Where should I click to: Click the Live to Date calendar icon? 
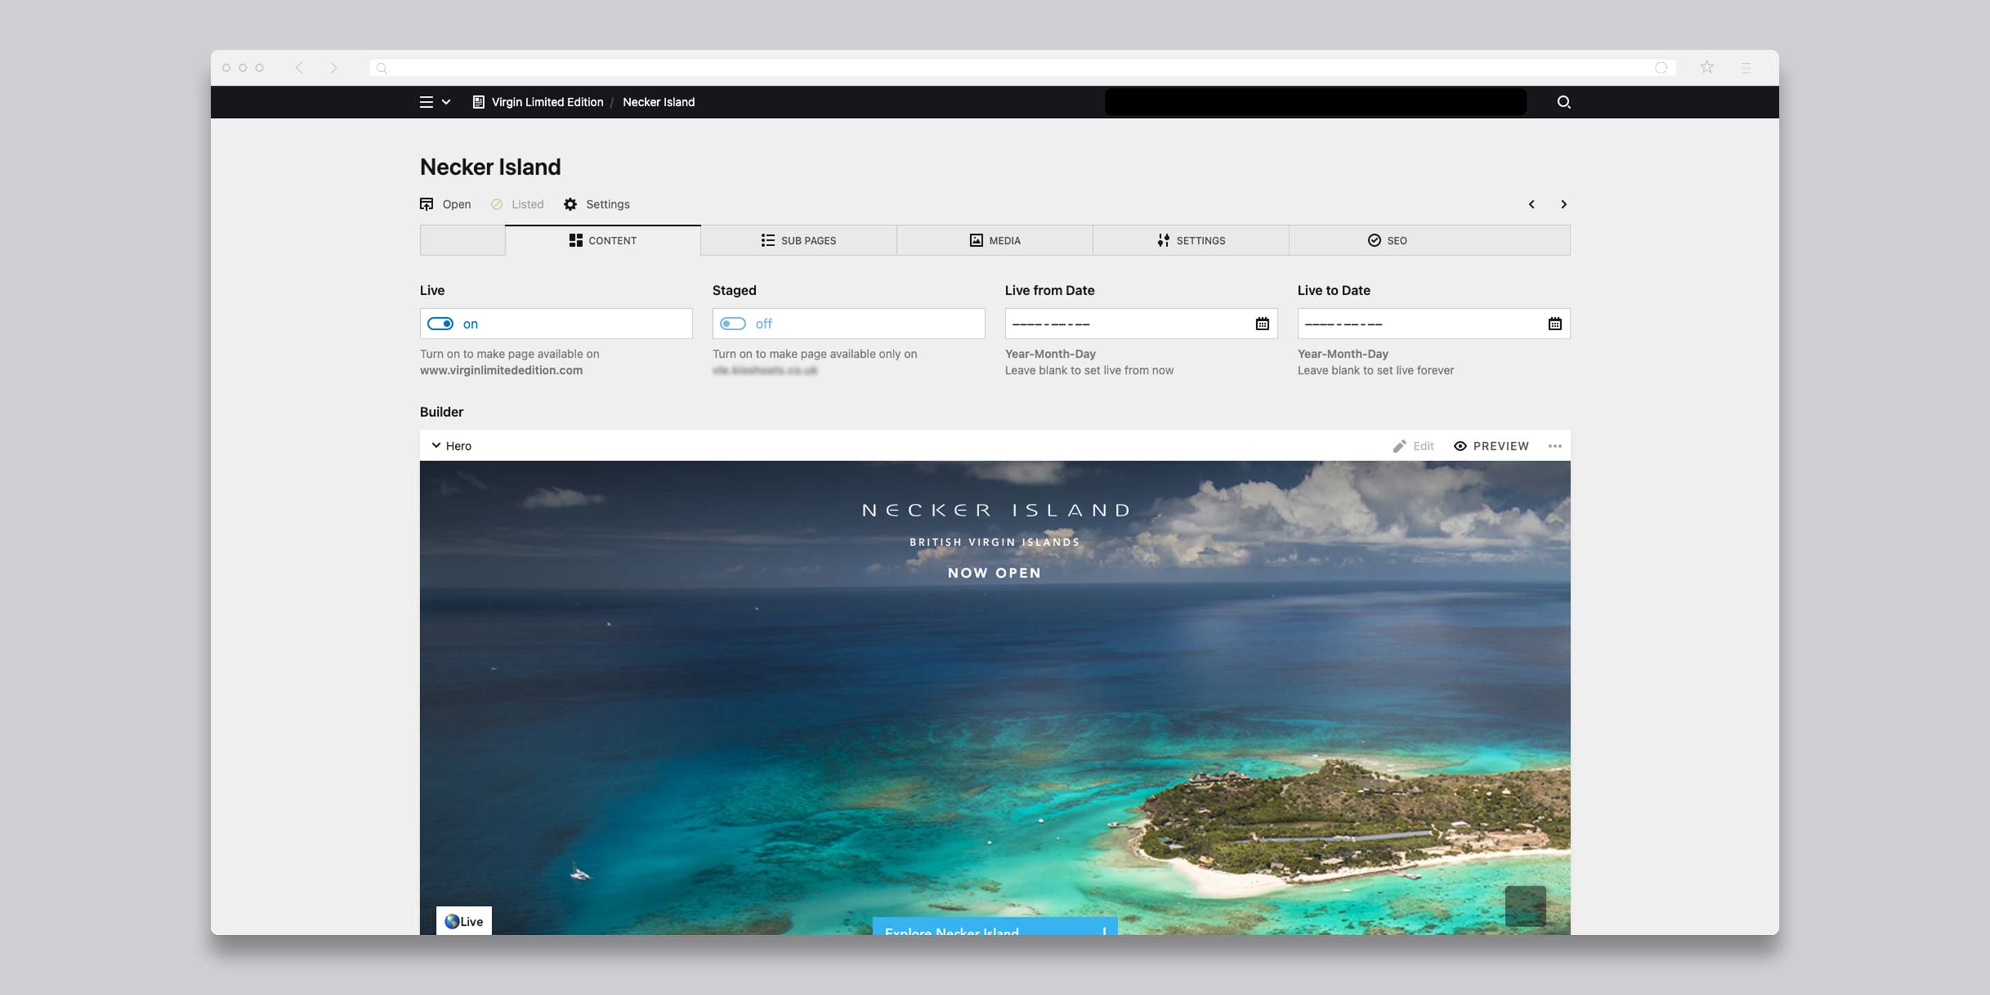[x=1554, y=323]
